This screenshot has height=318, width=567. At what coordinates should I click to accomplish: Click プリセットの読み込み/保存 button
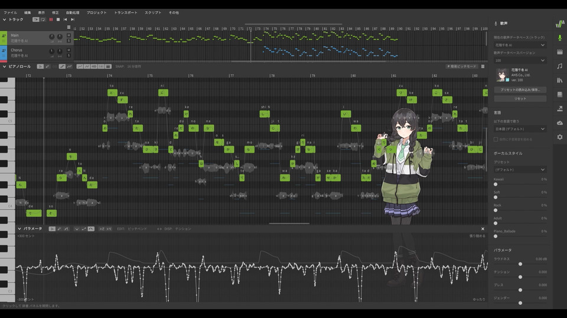520,90
